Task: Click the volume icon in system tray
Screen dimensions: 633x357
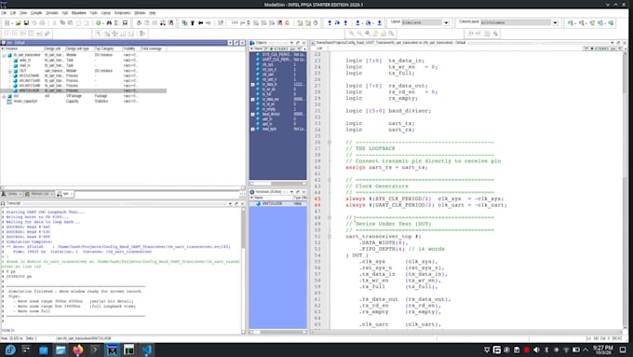Action: 536,350
